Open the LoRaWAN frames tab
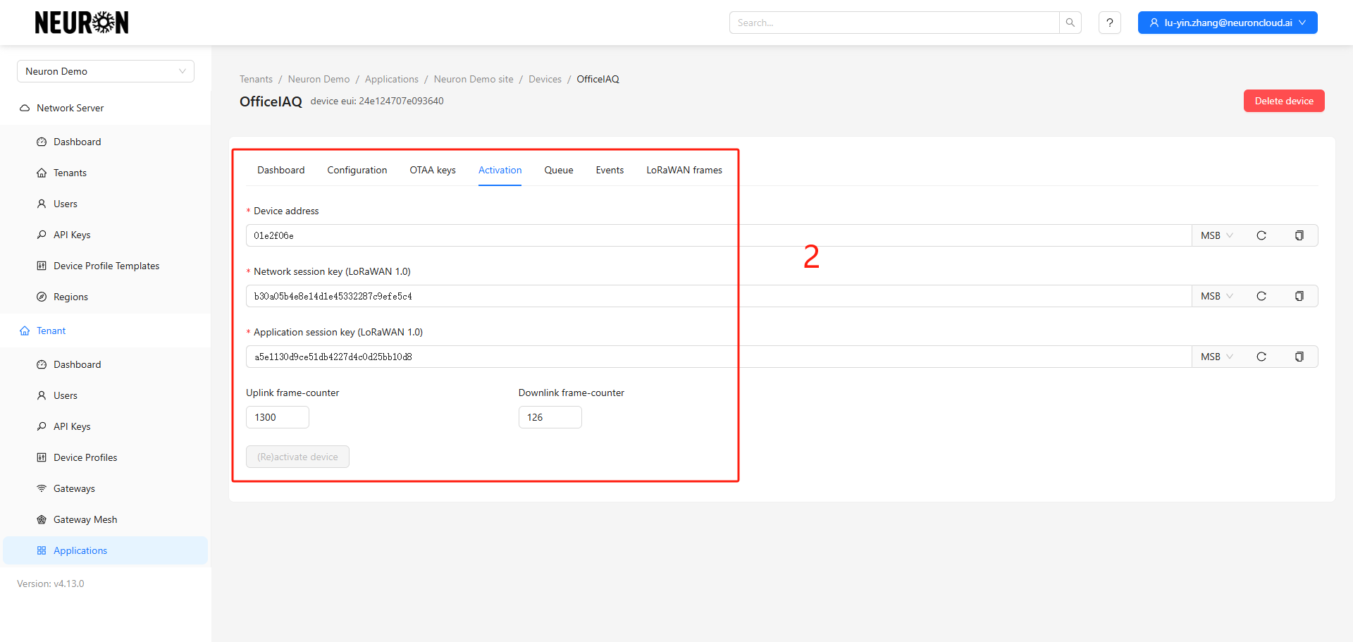Viewport: 1353px width, 642px height. click(684, 170)
